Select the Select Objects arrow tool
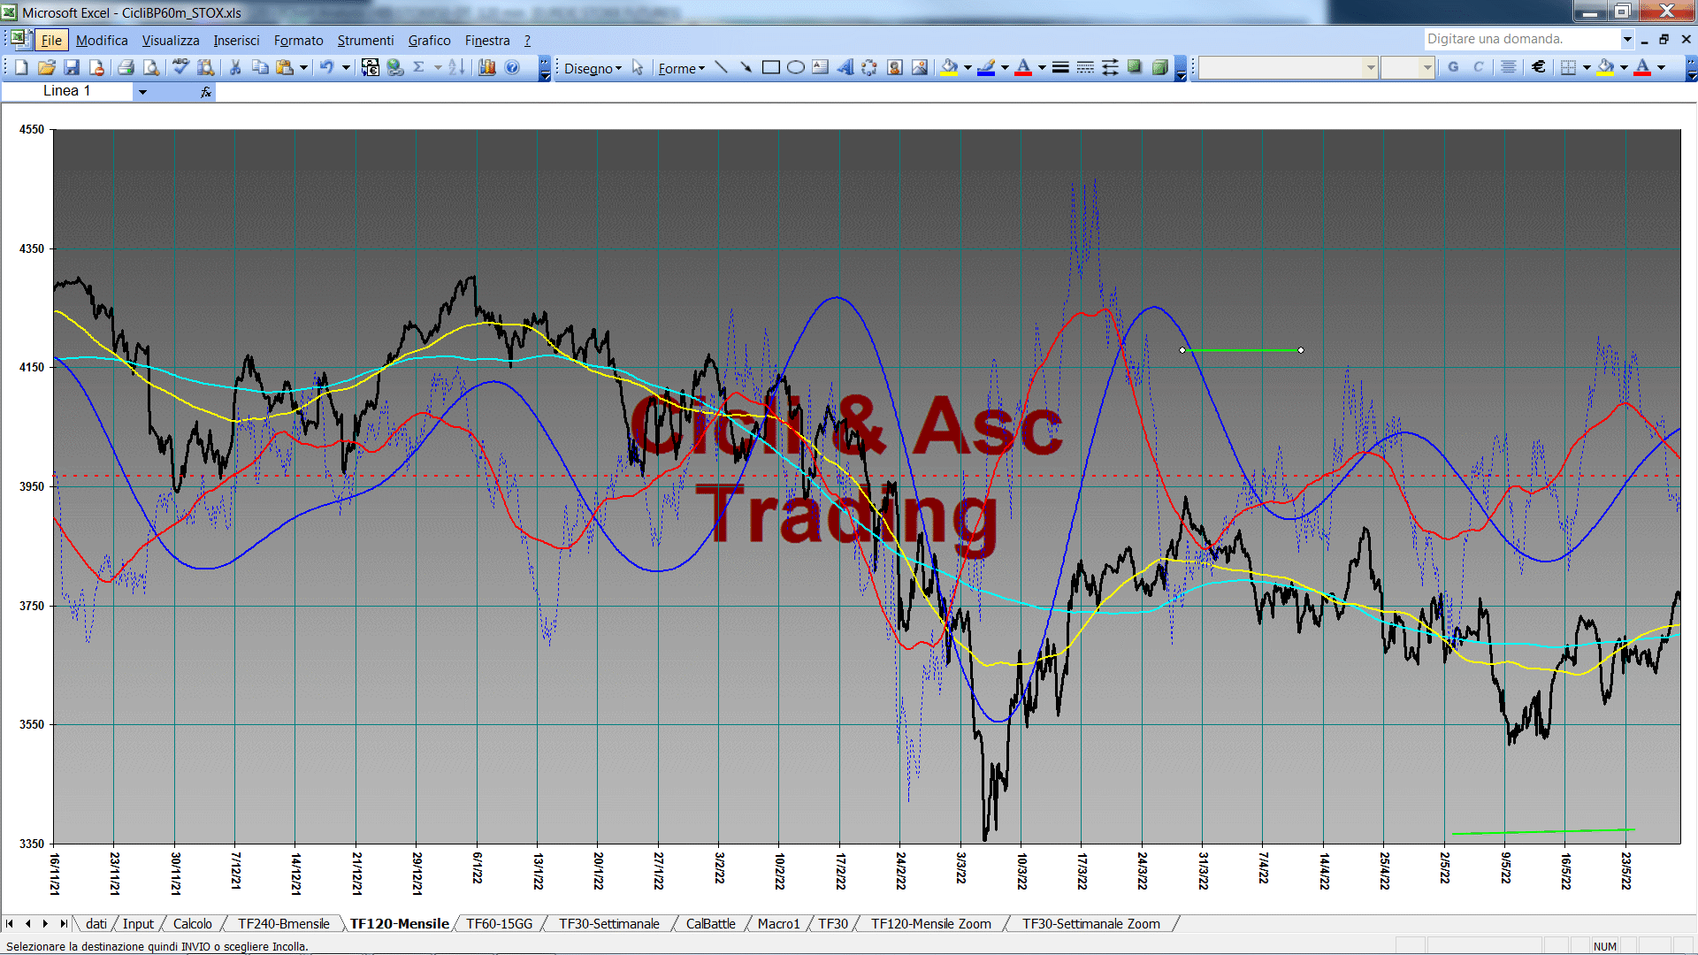Image resolution: width=1698 pixels, height=955 pixels. click(x=638, y=67)
